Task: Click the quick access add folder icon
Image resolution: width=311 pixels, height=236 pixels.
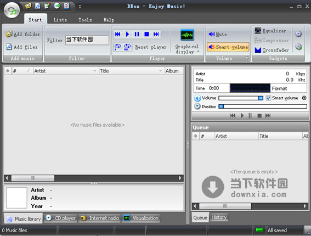Action: coord(28,5)
